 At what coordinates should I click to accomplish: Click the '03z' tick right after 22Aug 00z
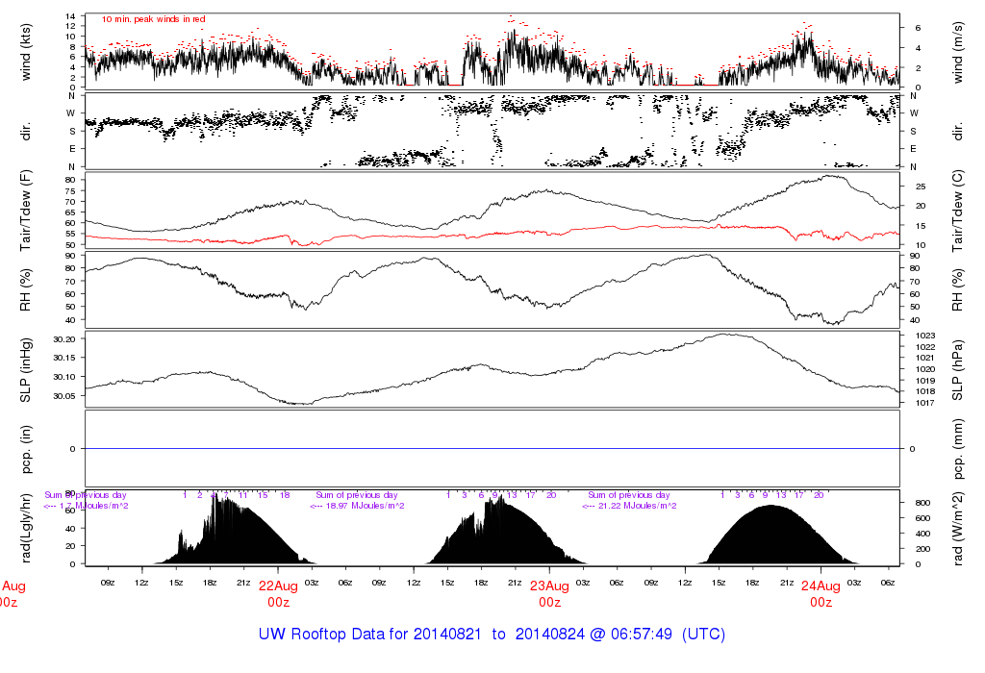click(312, 583)
